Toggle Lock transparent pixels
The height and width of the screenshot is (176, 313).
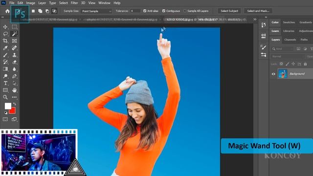click(x=281, y=64)
